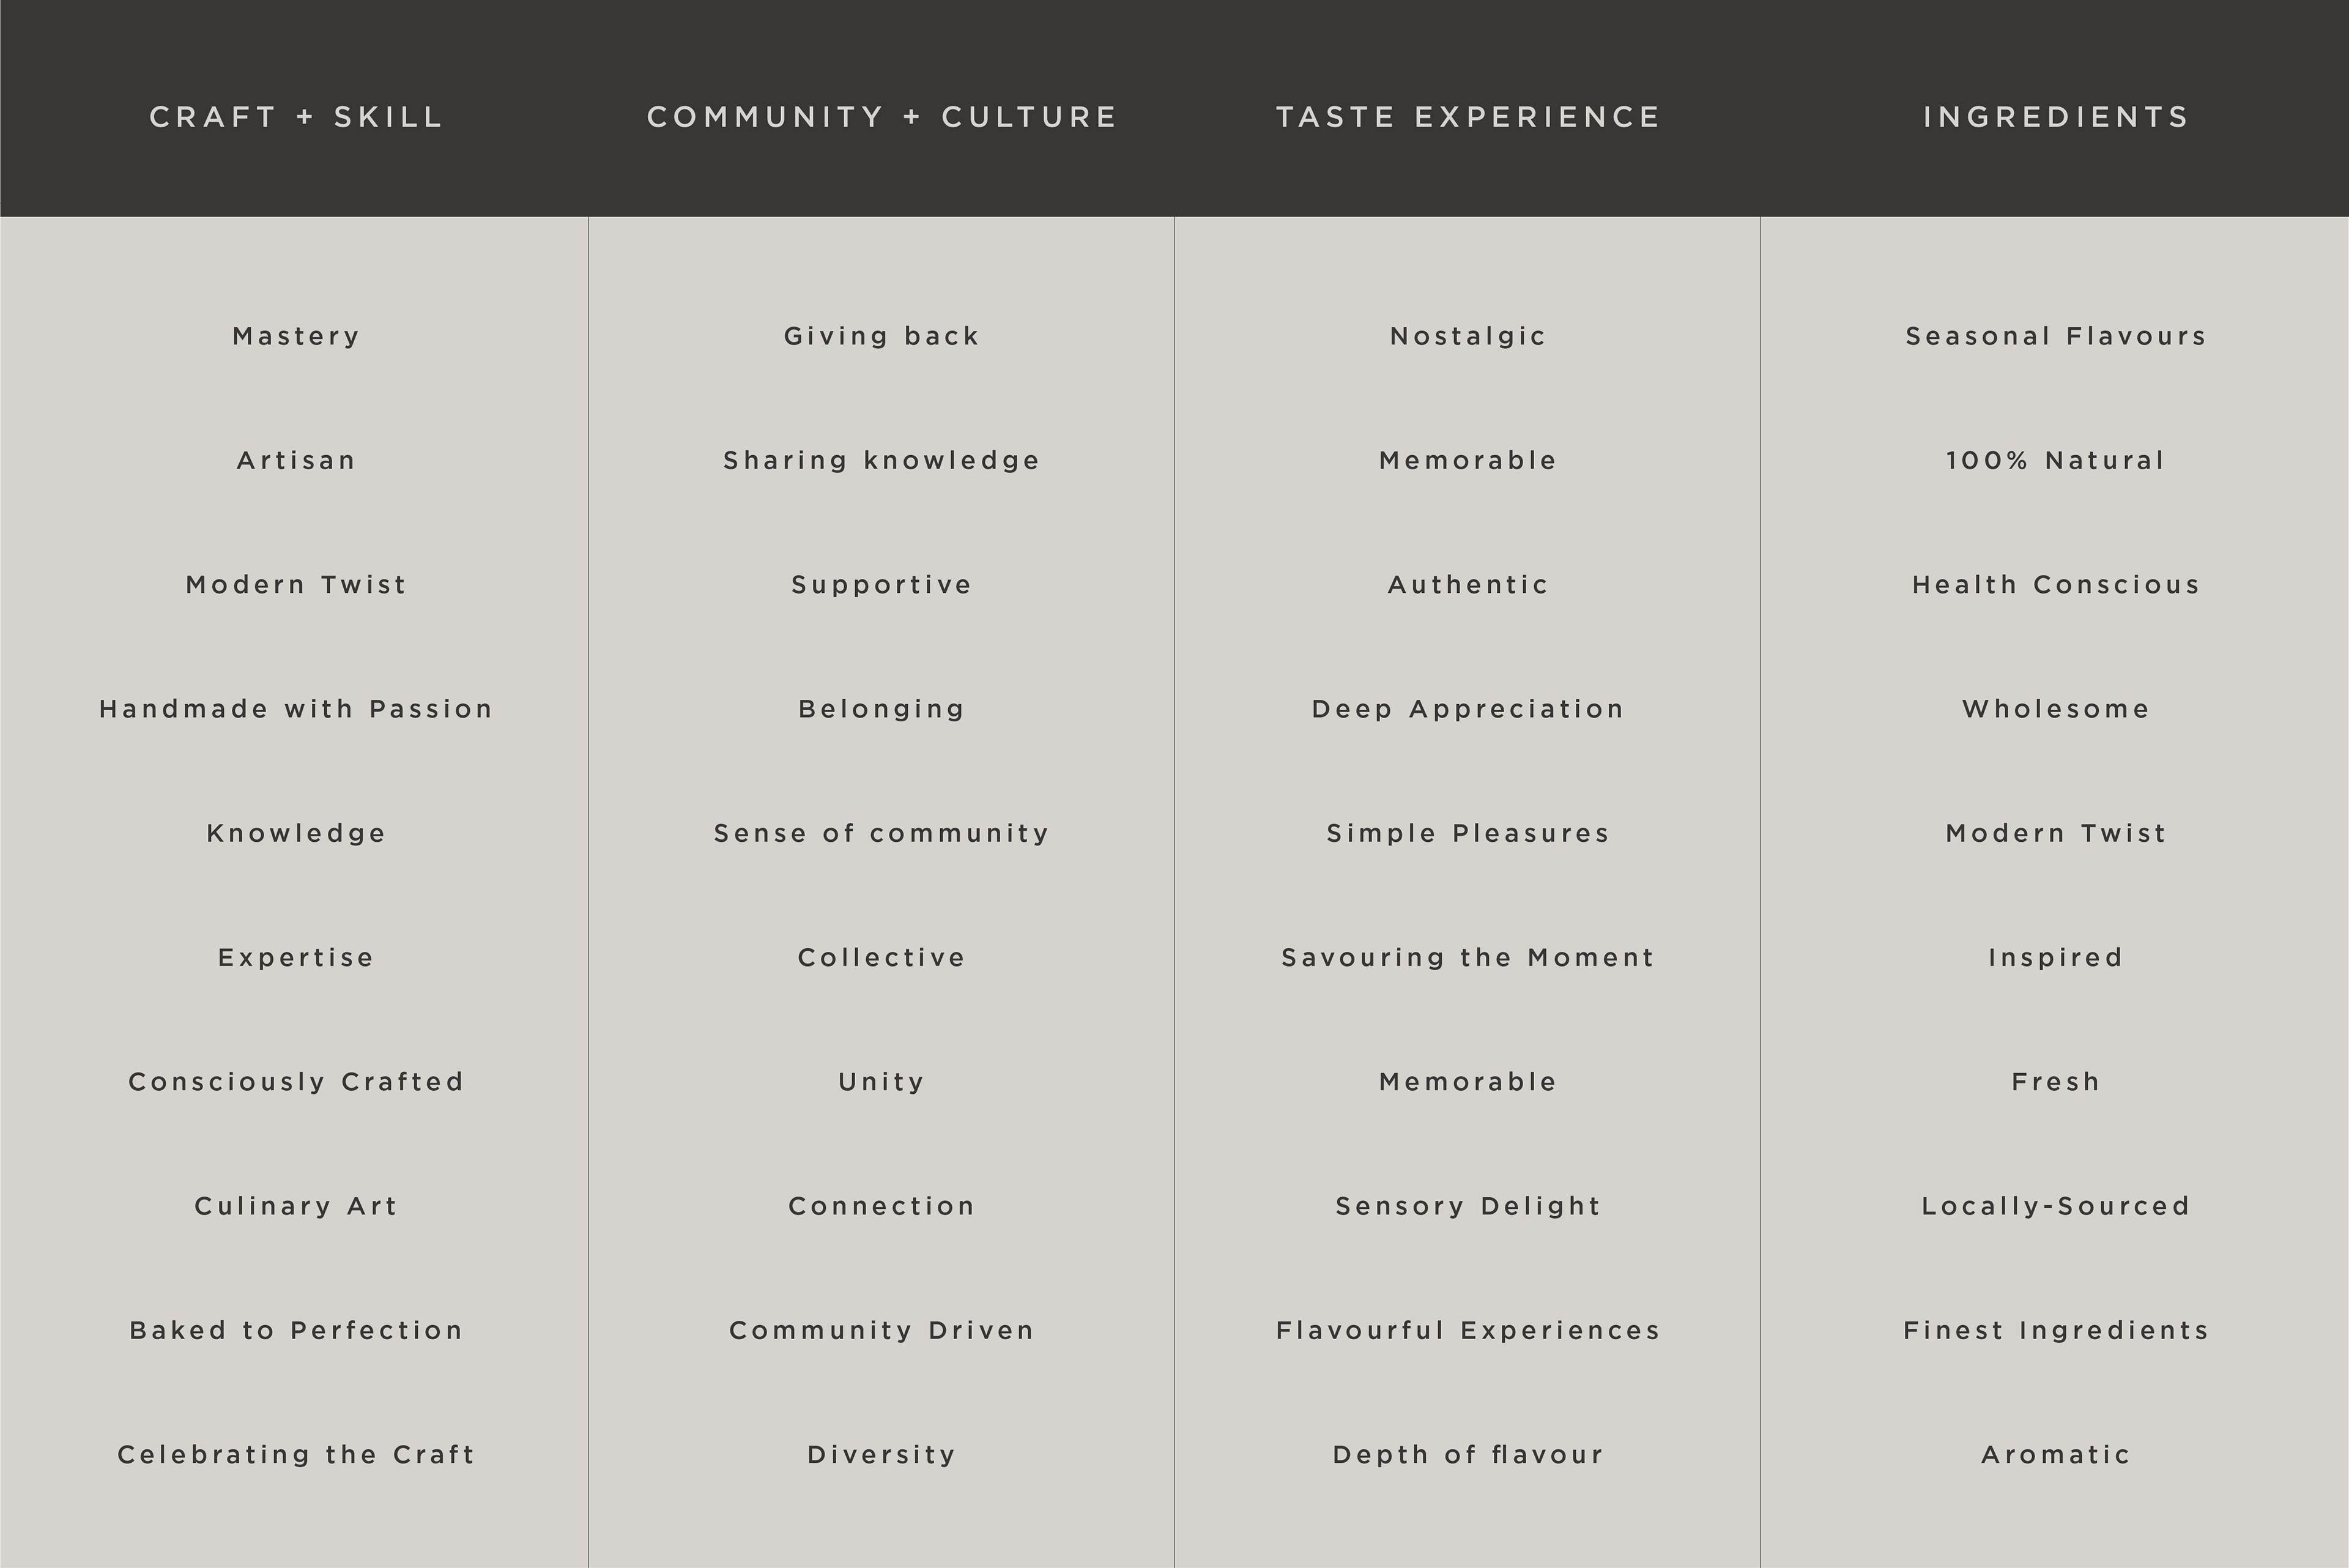The width and height of the screenshot is (2349, 1568).
Task: Select the Diversity keyword
Action: click(882, 1455)
